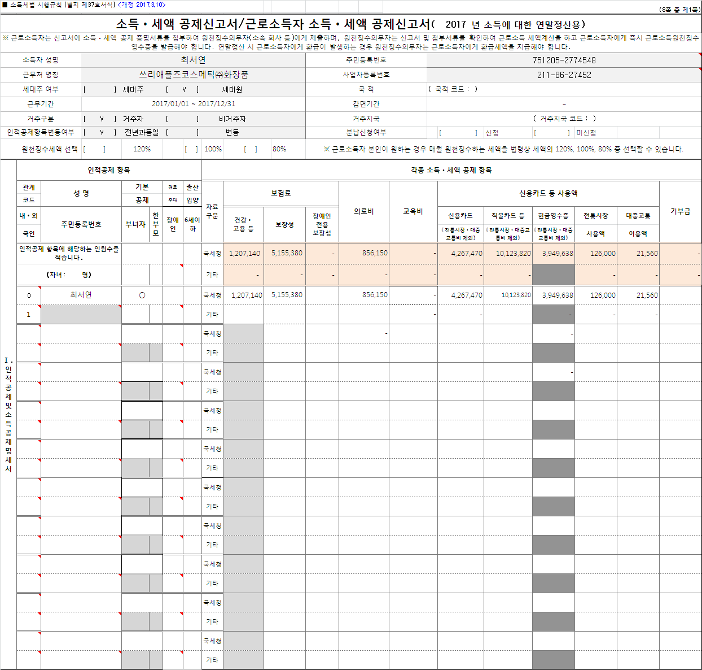Check the 세대주 bracket box

click(x=100, y=89)
